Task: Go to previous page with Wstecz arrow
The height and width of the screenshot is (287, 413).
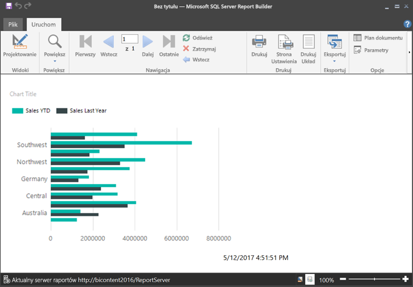Action: coord(109,45)
